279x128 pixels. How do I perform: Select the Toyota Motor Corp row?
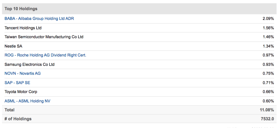[x=21, y=92]
